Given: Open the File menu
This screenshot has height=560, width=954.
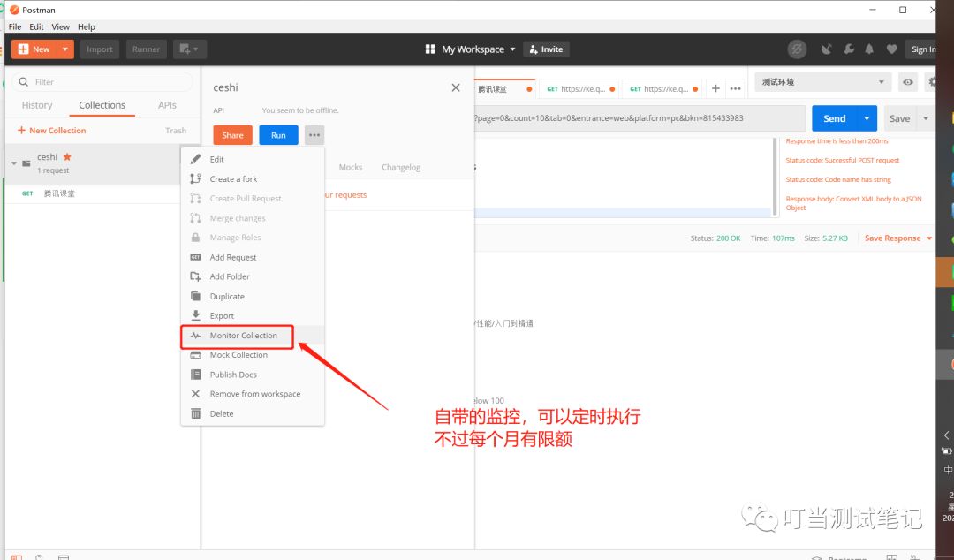Looking at the screenshot, I should coord(15,26).
